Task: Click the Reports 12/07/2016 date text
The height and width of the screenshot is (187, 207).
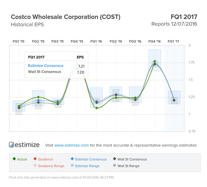Action: pos(174,24)
